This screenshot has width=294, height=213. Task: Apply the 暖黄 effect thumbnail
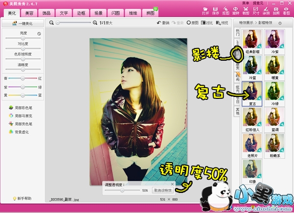(275, 68)
